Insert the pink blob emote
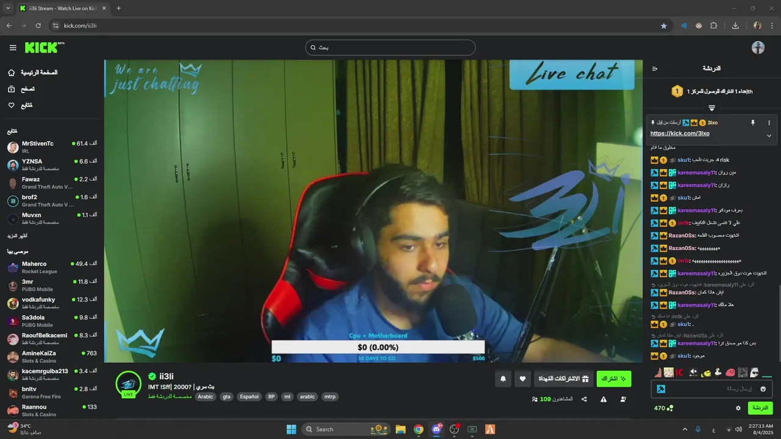This screenshot has width=781, height=439. [730, 373]
